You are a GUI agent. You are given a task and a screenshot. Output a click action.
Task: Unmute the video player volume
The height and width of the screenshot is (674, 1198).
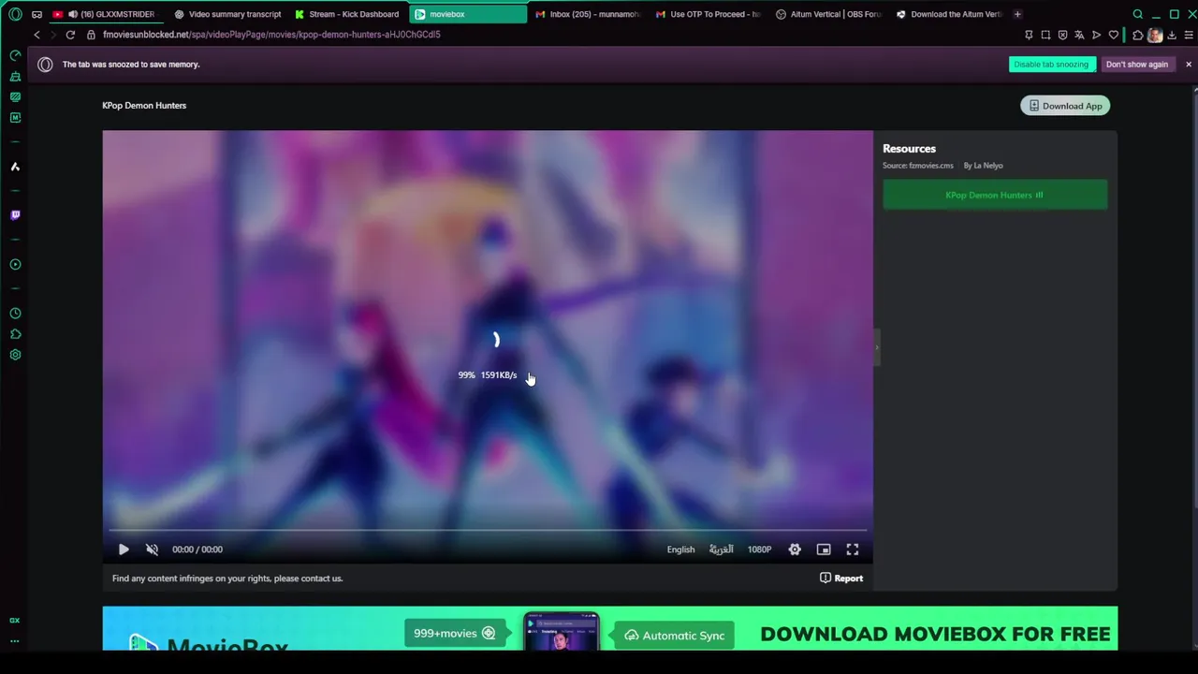152,549
